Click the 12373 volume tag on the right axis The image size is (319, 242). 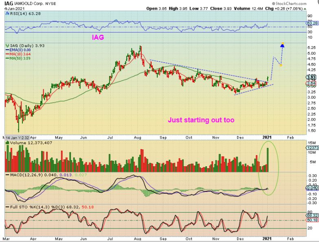pyautogui.click(x=312, y=148)
